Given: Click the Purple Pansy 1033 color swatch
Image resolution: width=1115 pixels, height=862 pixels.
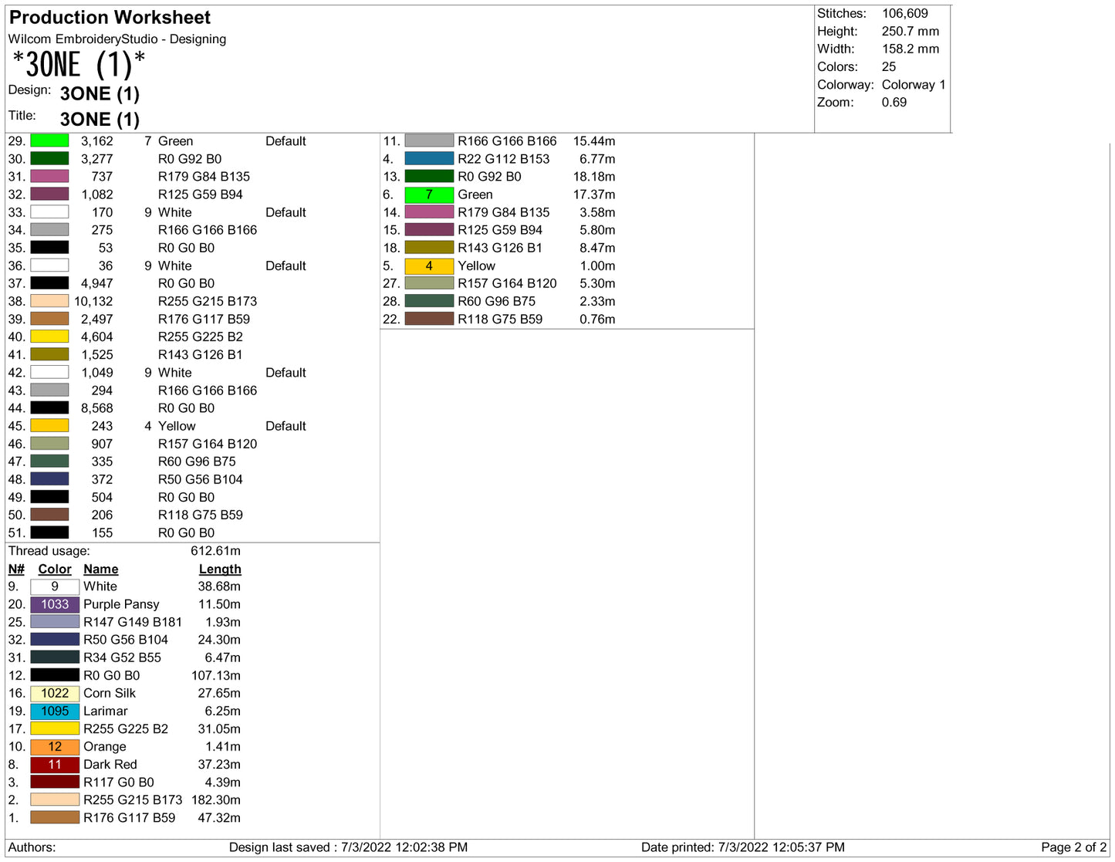Looking at the screenshot, I should coord(55,604).
